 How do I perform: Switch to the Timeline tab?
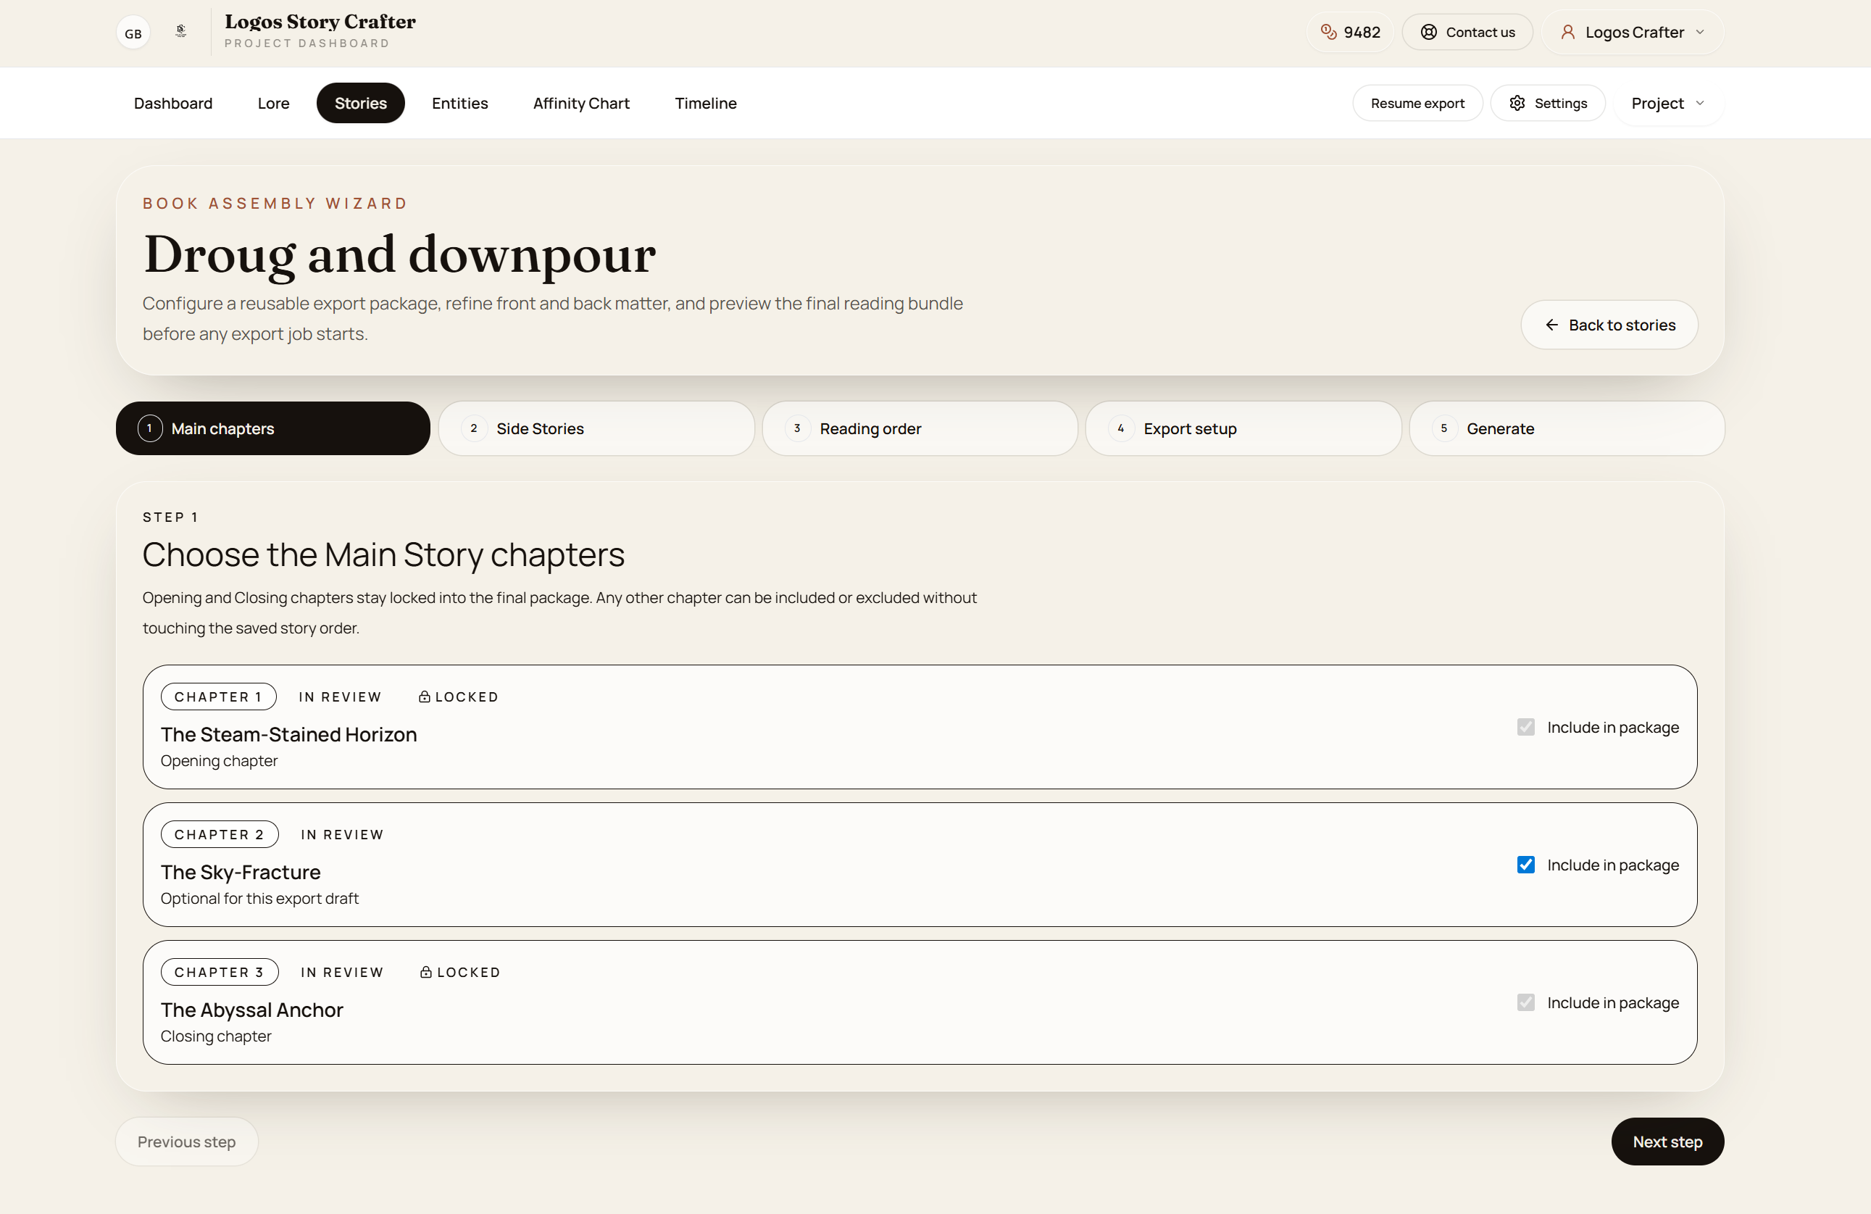coord(706,103)
